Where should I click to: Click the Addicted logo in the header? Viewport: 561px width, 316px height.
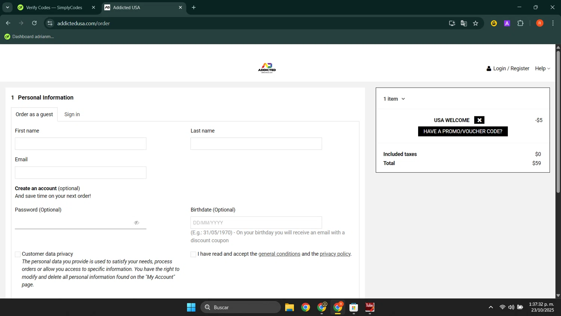[267, 68]
